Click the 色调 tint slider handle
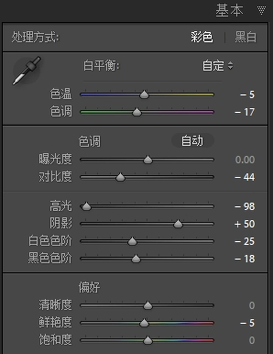Screen dimensions: 273x354 click(x=137, y=112)
